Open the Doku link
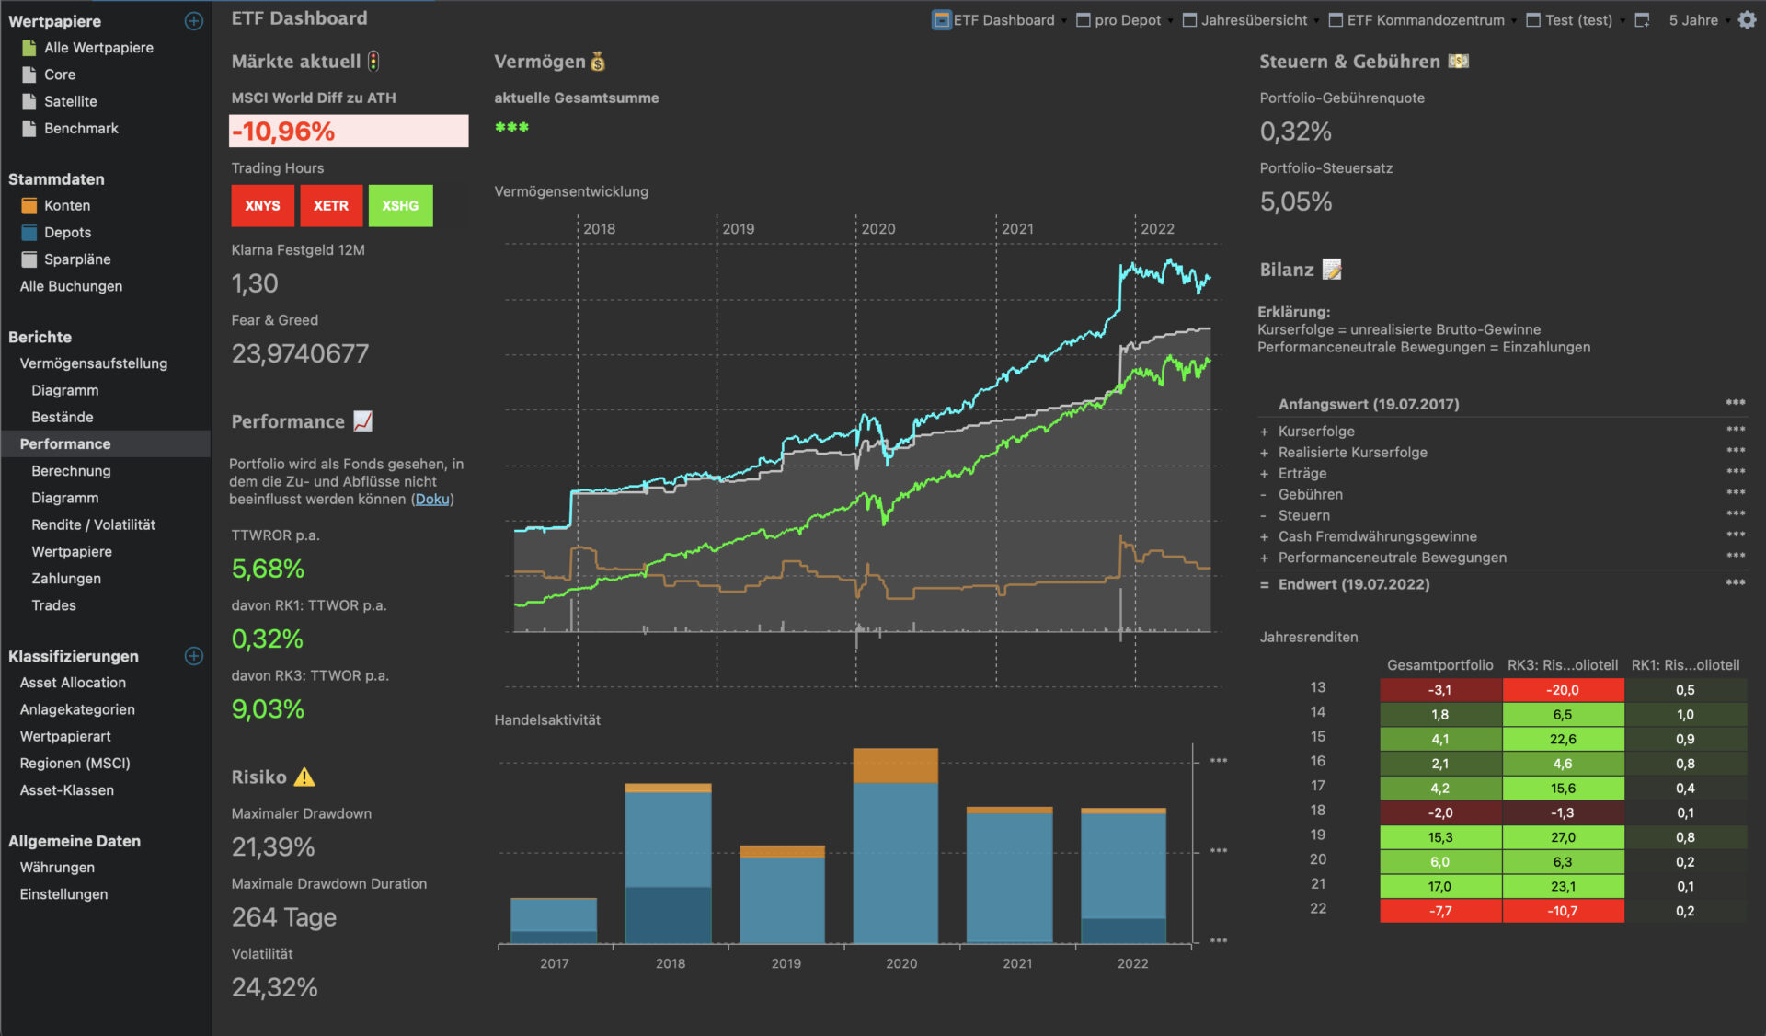The height and width of the screenshot is (1036, 1766). point(431,499)
